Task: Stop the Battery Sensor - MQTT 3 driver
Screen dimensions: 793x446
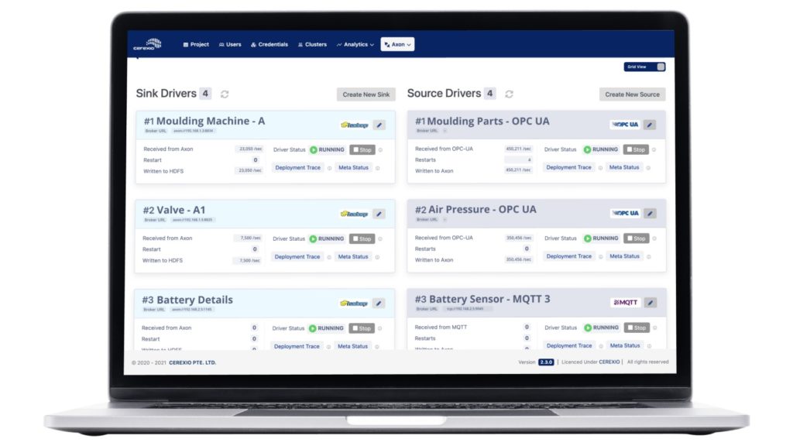Action: pyautogui.click(x=637, y=328)
